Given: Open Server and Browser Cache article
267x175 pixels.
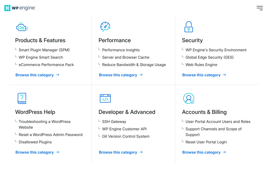Looking at the screenshot, I should (x=126, y=57).
